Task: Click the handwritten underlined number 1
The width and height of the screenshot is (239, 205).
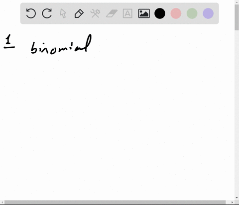Action: 9,41
